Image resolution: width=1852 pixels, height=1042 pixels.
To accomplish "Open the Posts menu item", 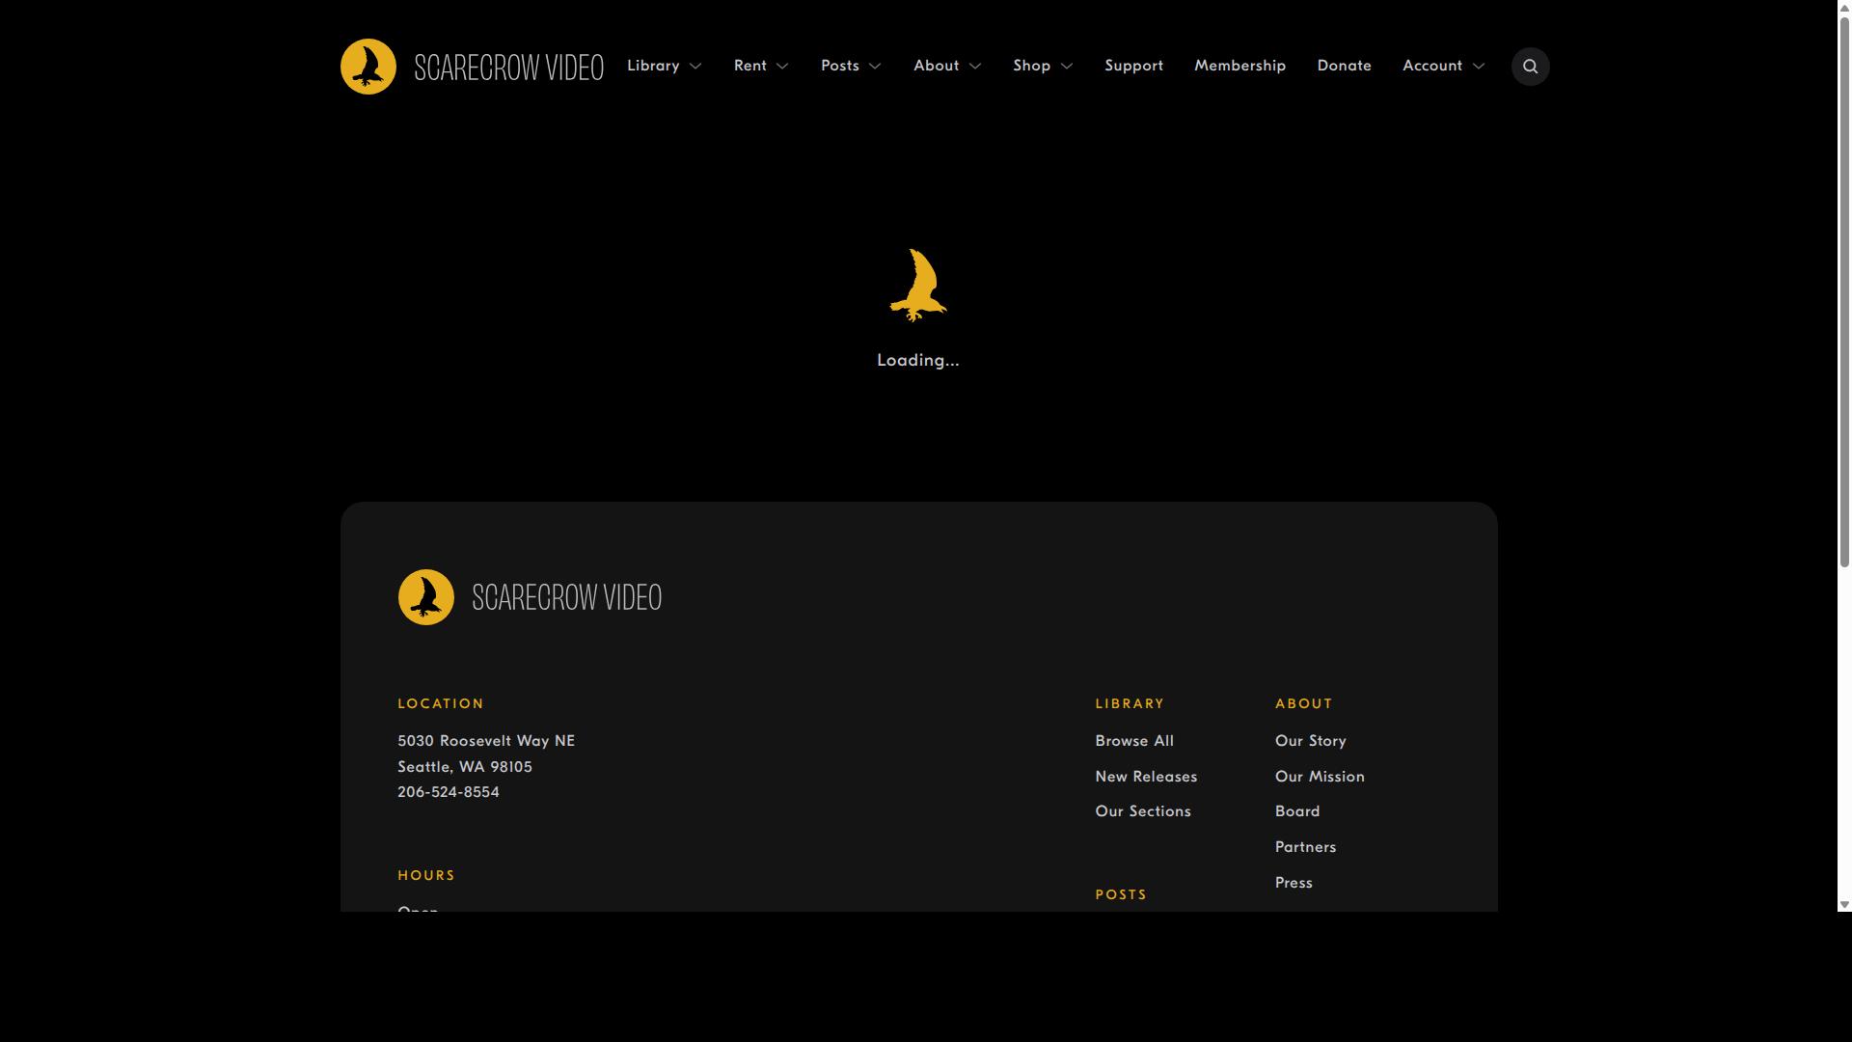I will point(840,66).
